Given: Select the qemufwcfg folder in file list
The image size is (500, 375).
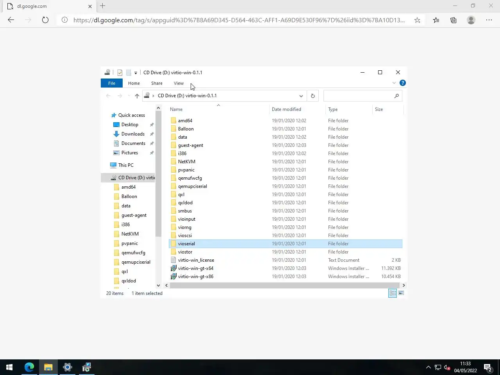Looking at the screenshot, I should tap(190, 178).
